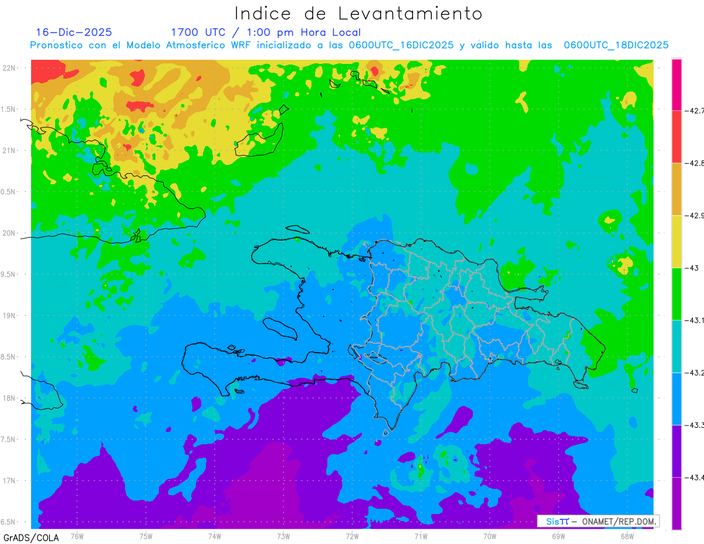Screen dimensions: 704x544
Task: Click the violet swatch at the legend bottom
Action: (x=676, y=503)
